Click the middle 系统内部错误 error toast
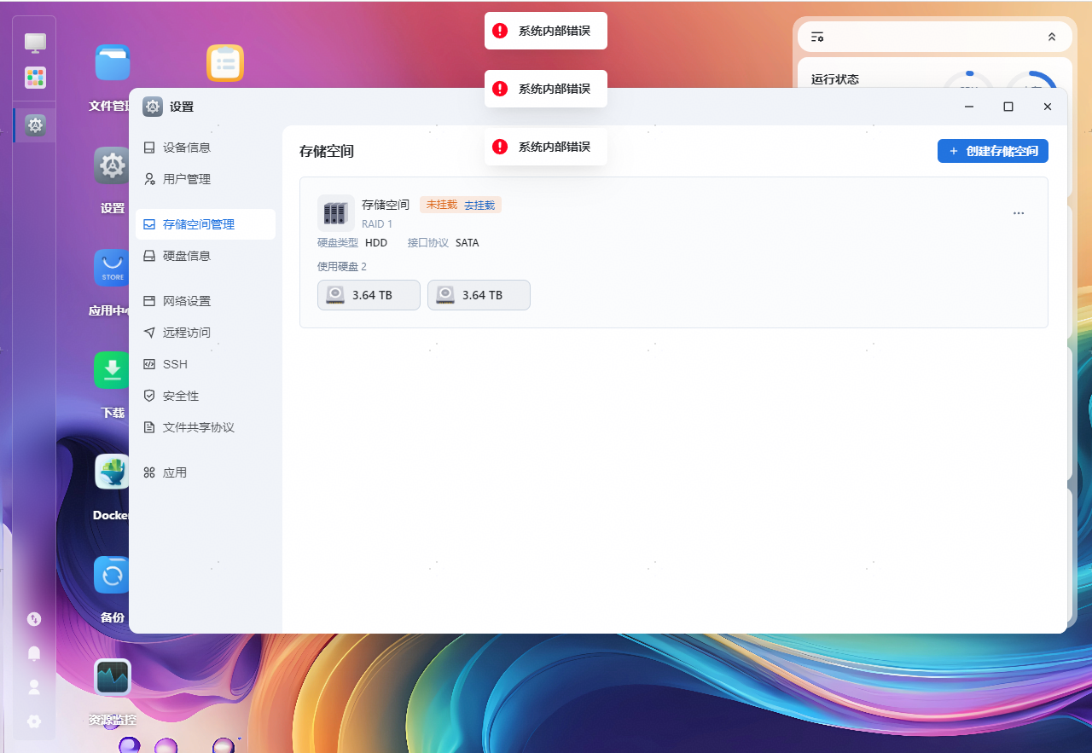 pos(546,89)
